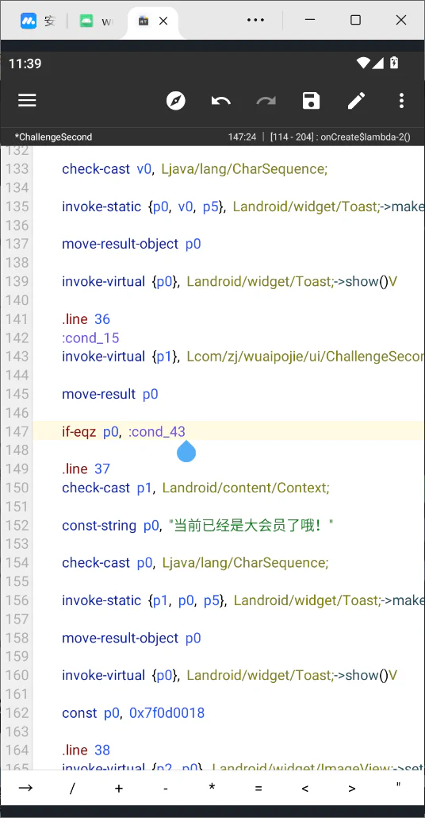Screen dimensions: 425x818
Task: Insert tab with the arrow key
Action: [25, 788]
